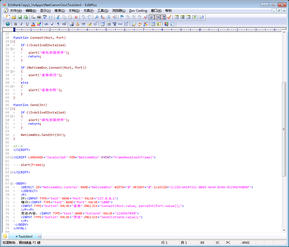Toggle auto indent button

point(157,17)
